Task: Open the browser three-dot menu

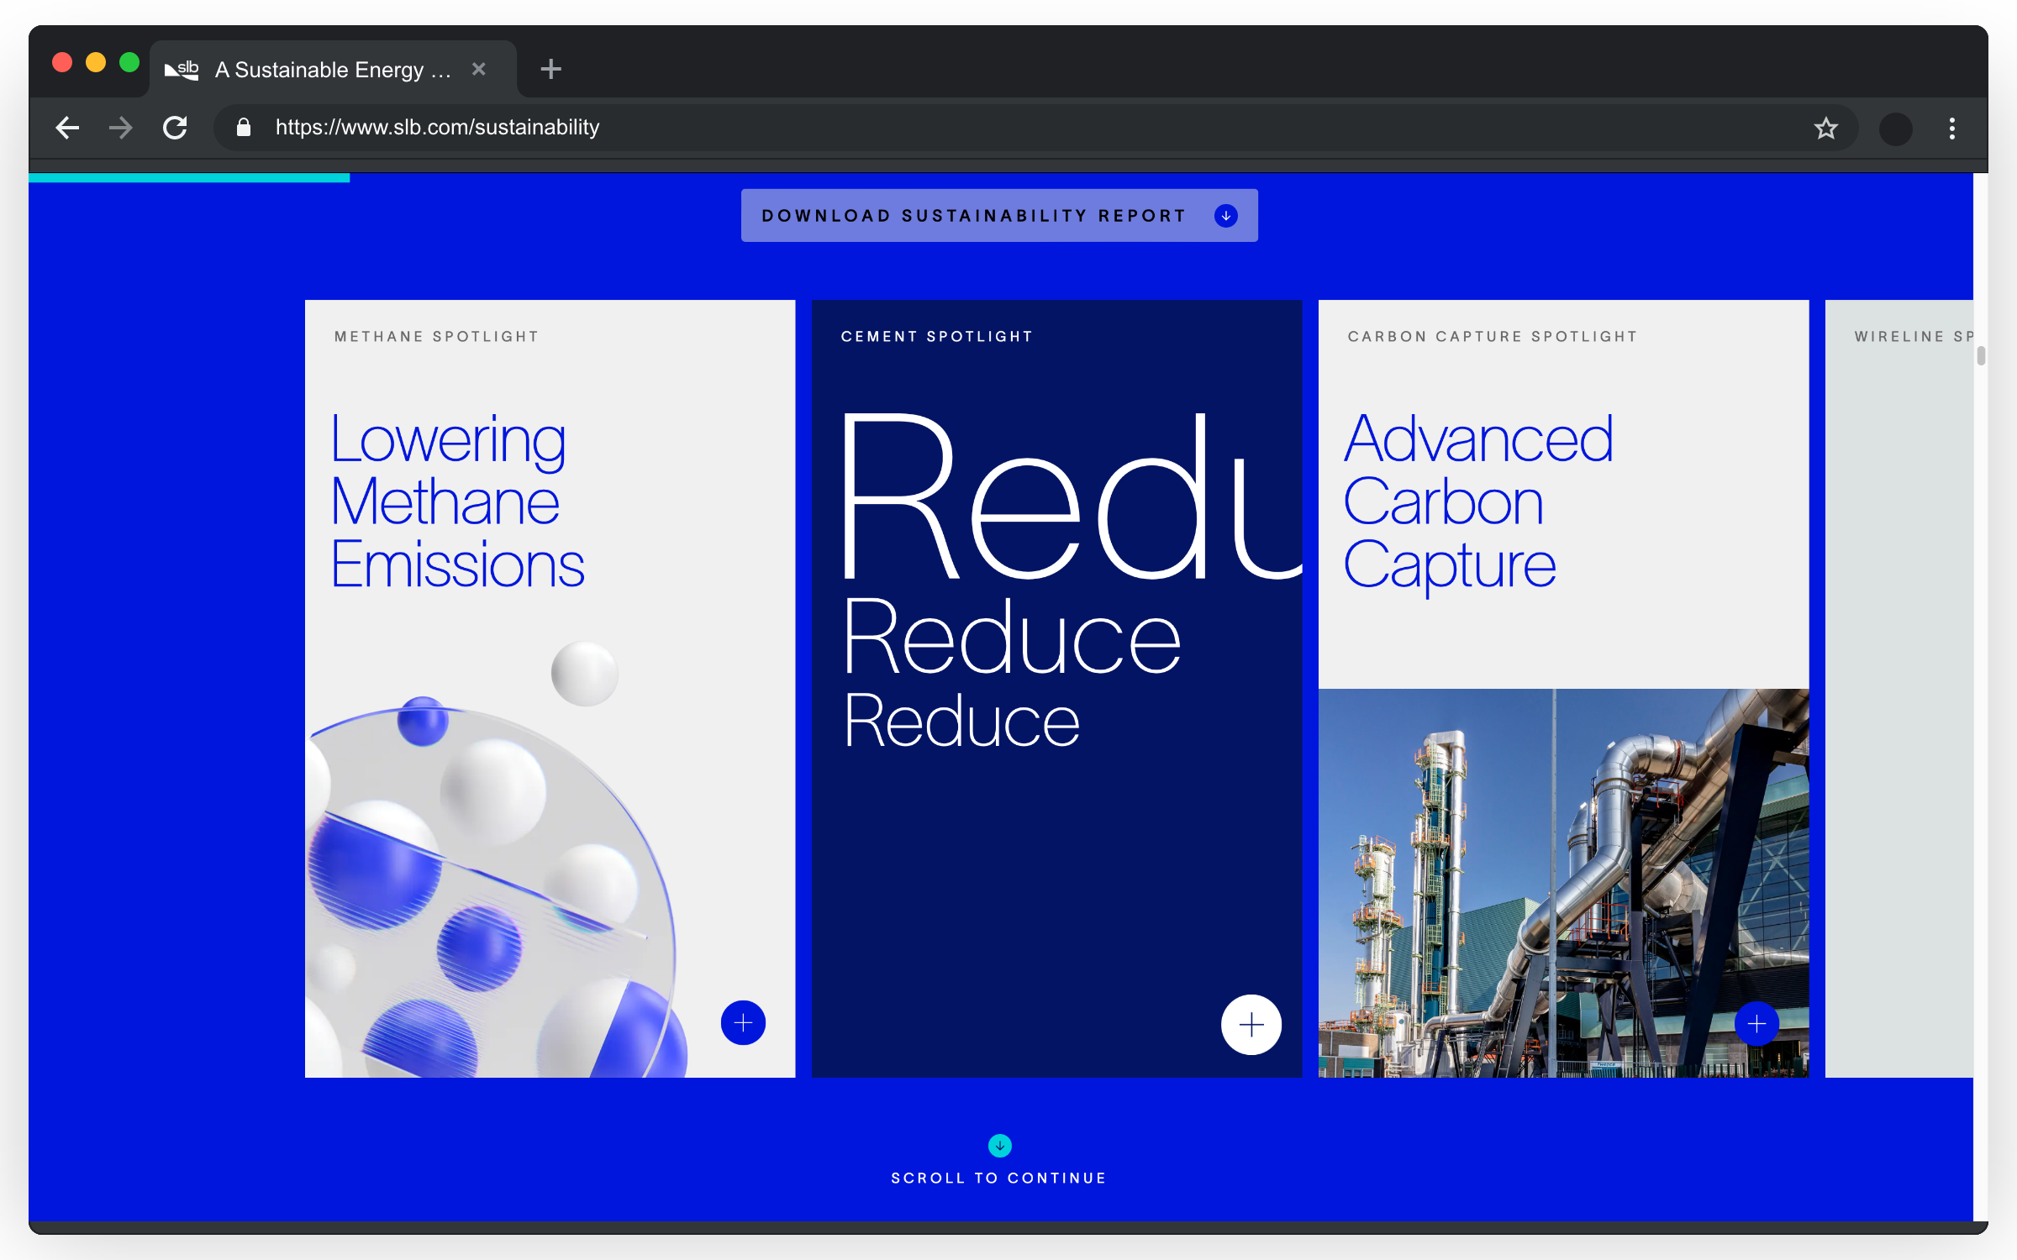Action: click(x=1951, y=129)
